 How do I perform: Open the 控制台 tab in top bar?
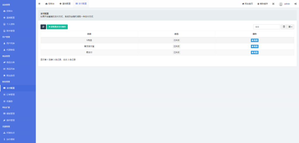coord(50,4)
